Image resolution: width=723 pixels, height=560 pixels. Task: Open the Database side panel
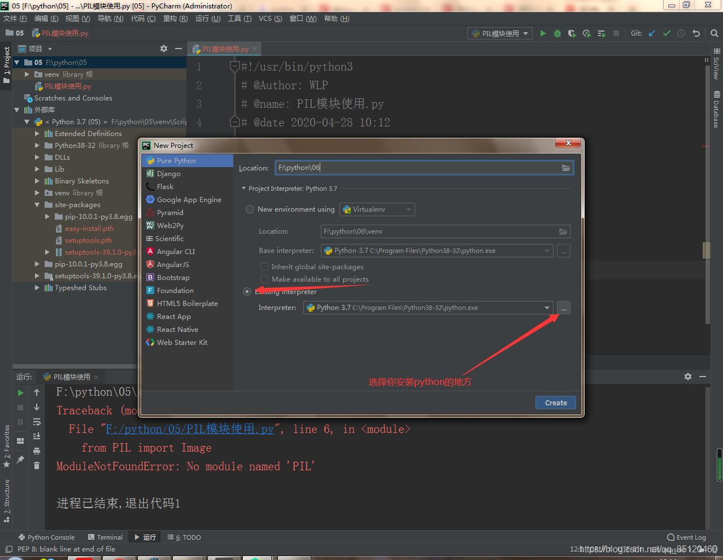click(717, 110)
